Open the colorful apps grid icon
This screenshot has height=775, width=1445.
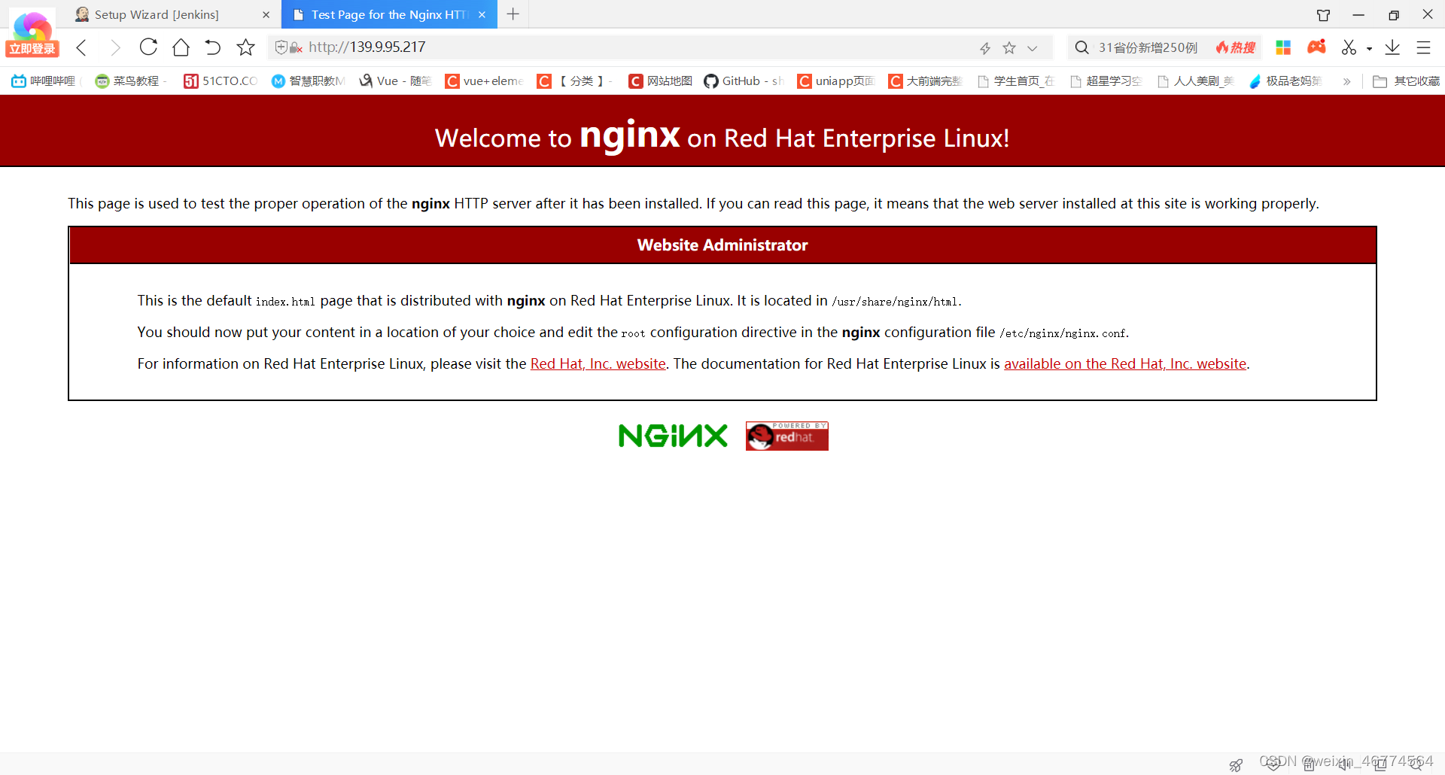(1283, 47)
